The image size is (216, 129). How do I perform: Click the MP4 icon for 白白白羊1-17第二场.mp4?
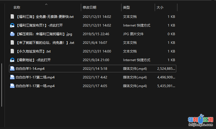[12, 77]
